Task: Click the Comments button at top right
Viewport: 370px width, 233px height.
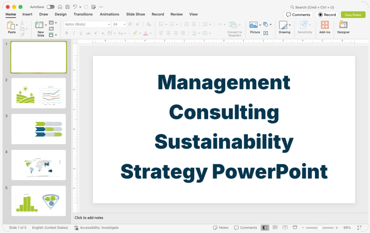Action: (298, 15)
